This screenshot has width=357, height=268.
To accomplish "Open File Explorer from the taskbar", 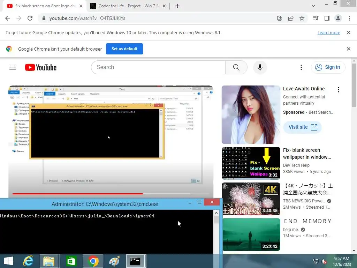I will click(x=49, y=261).
